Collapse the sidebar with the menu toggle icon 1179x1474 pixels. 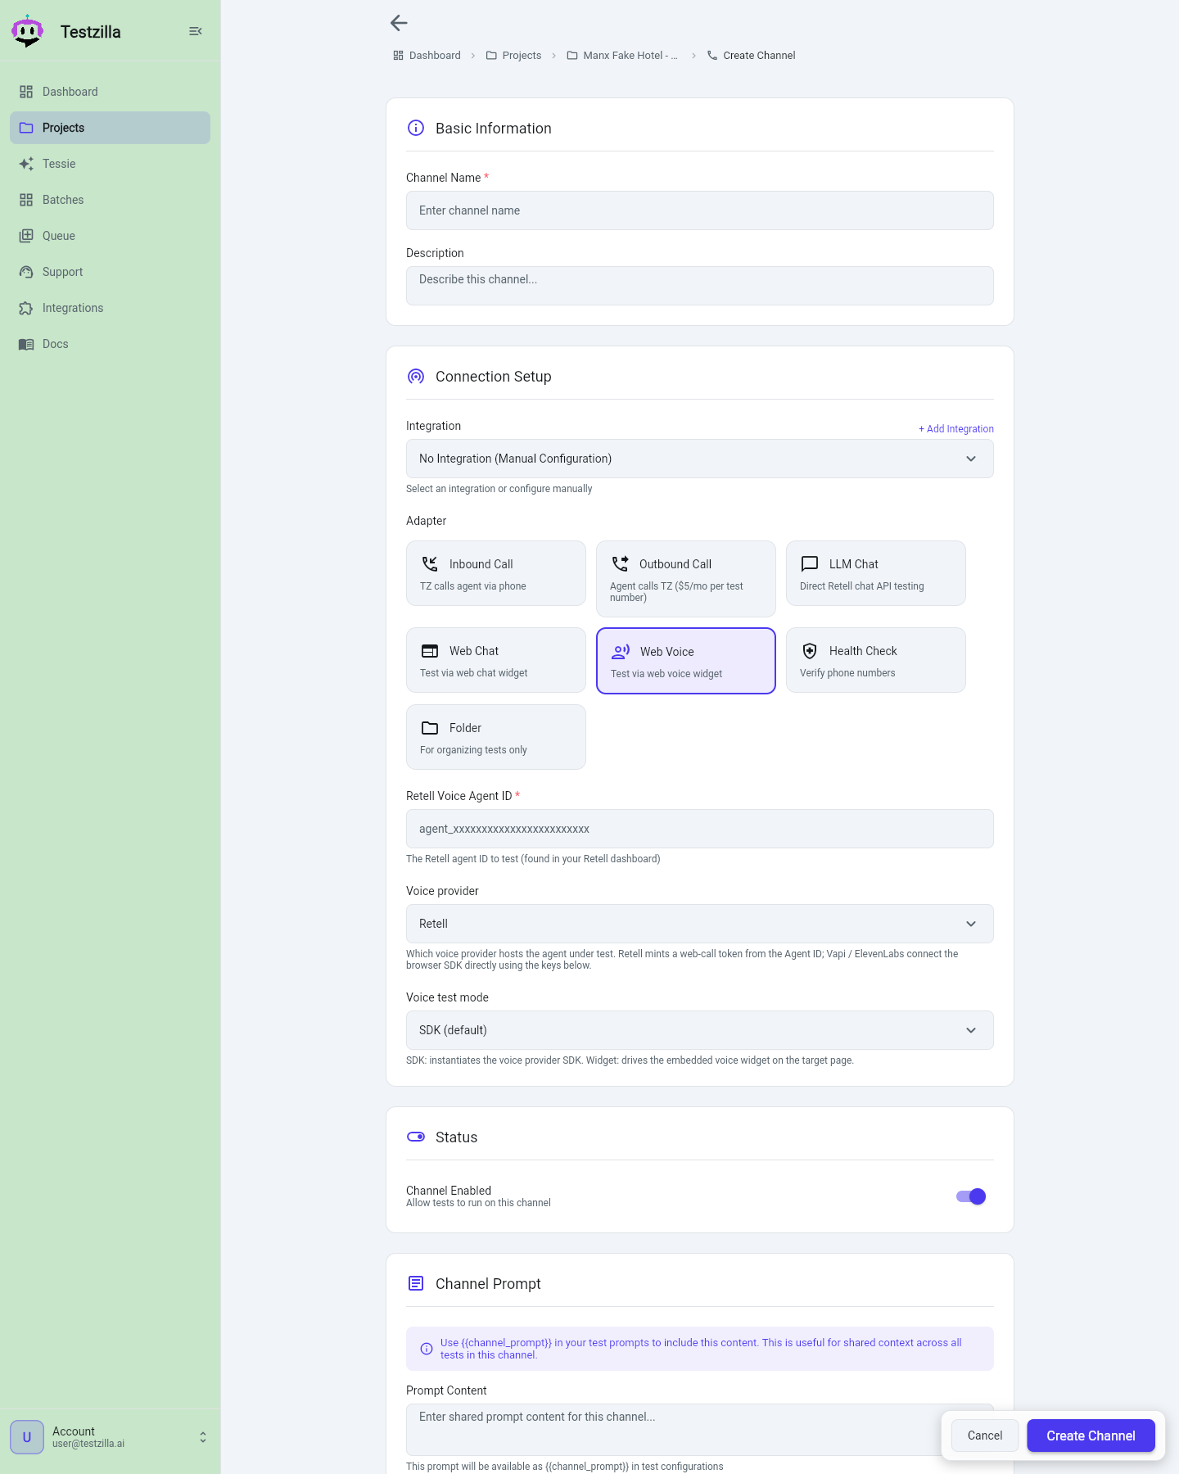196,31
